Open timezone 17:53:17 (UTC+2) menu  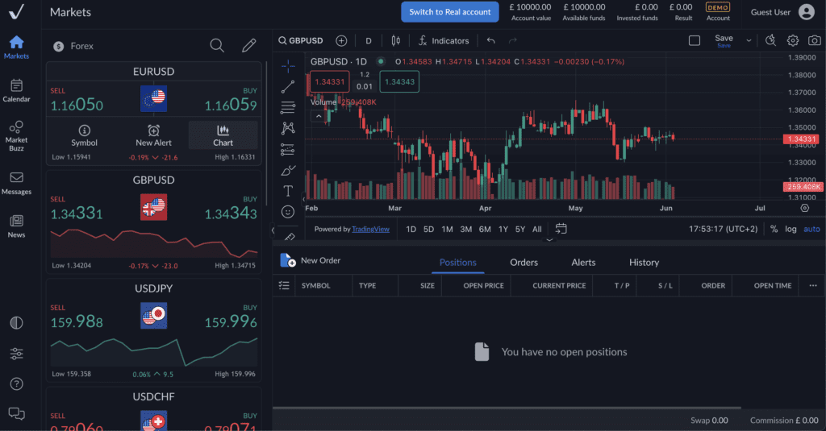pos(723,229)
